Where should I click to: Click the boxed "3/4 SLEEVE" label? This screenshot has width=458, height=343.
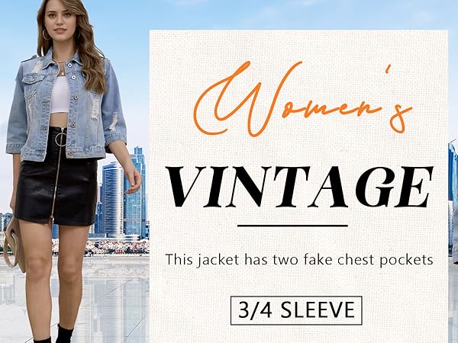point(296,310)
